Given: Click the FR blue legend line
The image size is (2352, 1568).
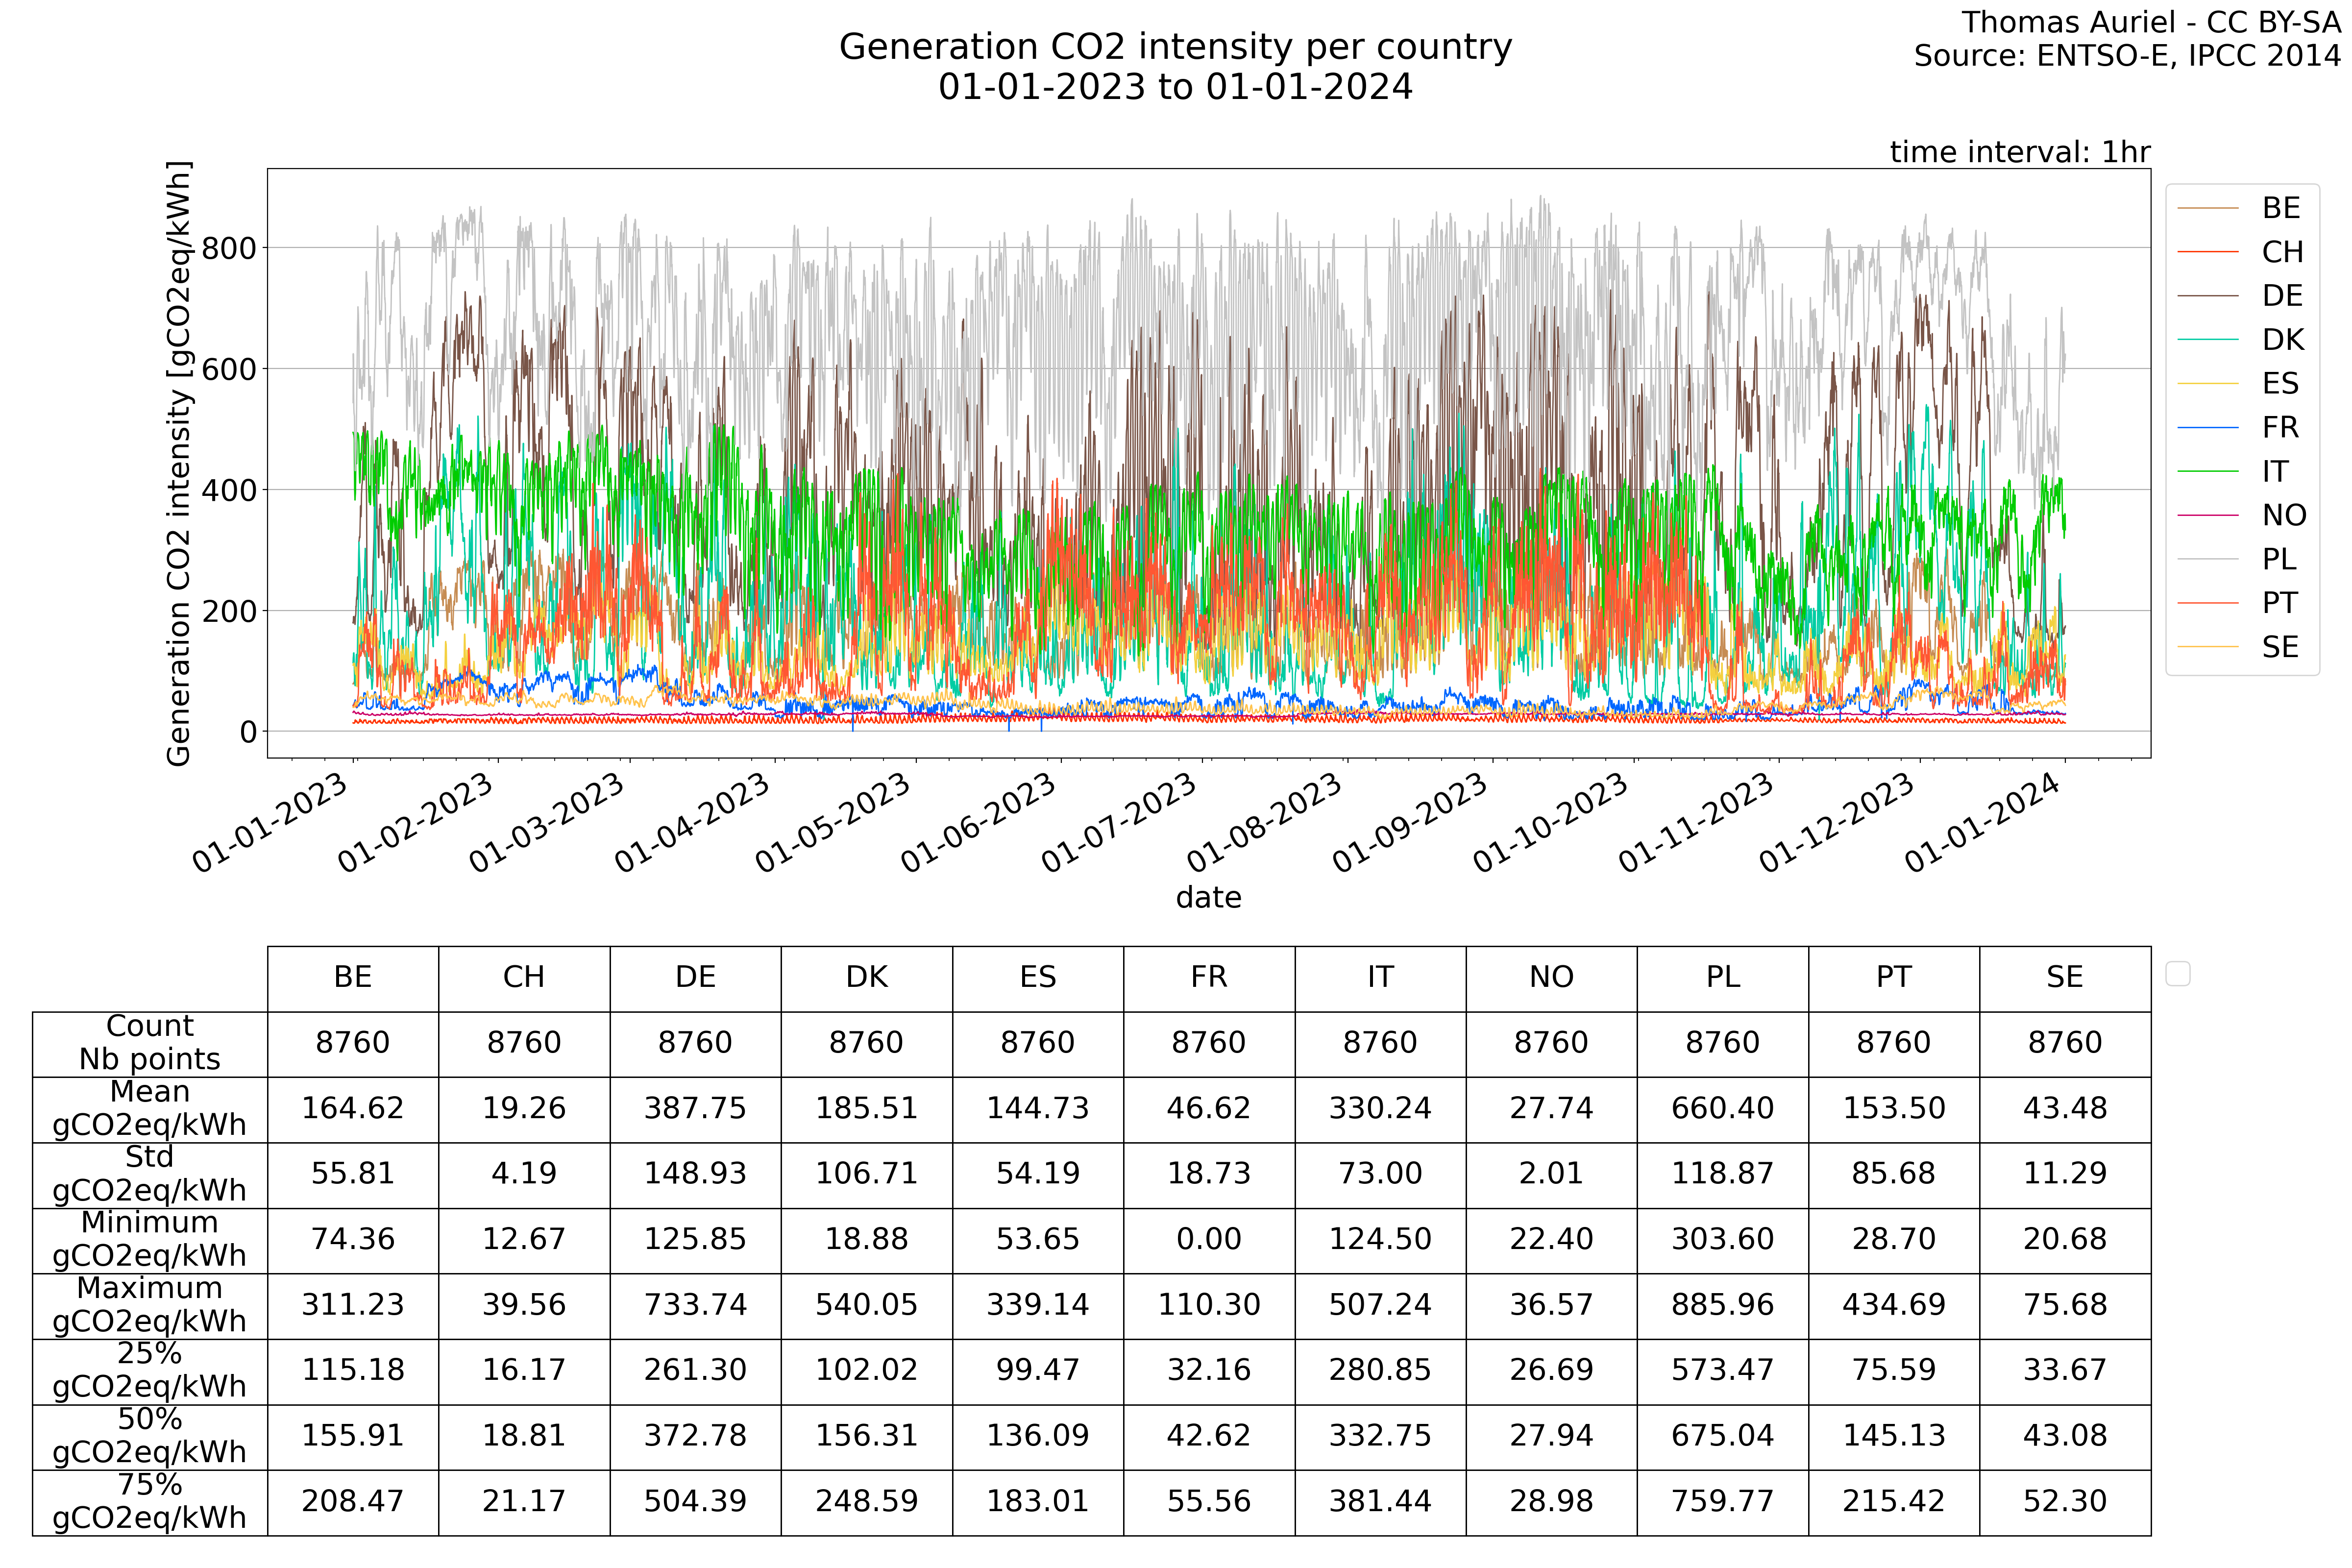Looking at the screenshot, I should coord(2208,428).
